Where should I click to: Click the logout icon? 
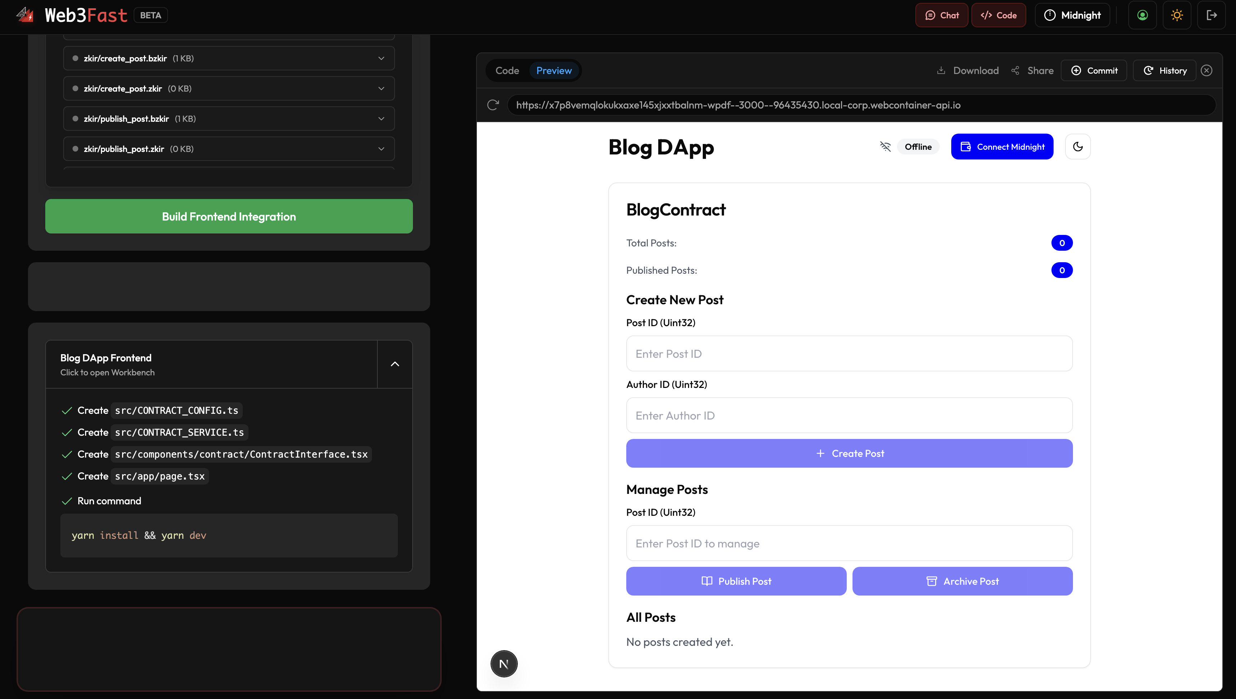tap(1212, 15)
